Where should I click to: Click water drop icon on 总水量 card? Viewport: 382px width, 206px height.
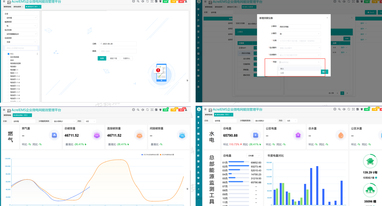pyautogui.click(x=341, y=135)
